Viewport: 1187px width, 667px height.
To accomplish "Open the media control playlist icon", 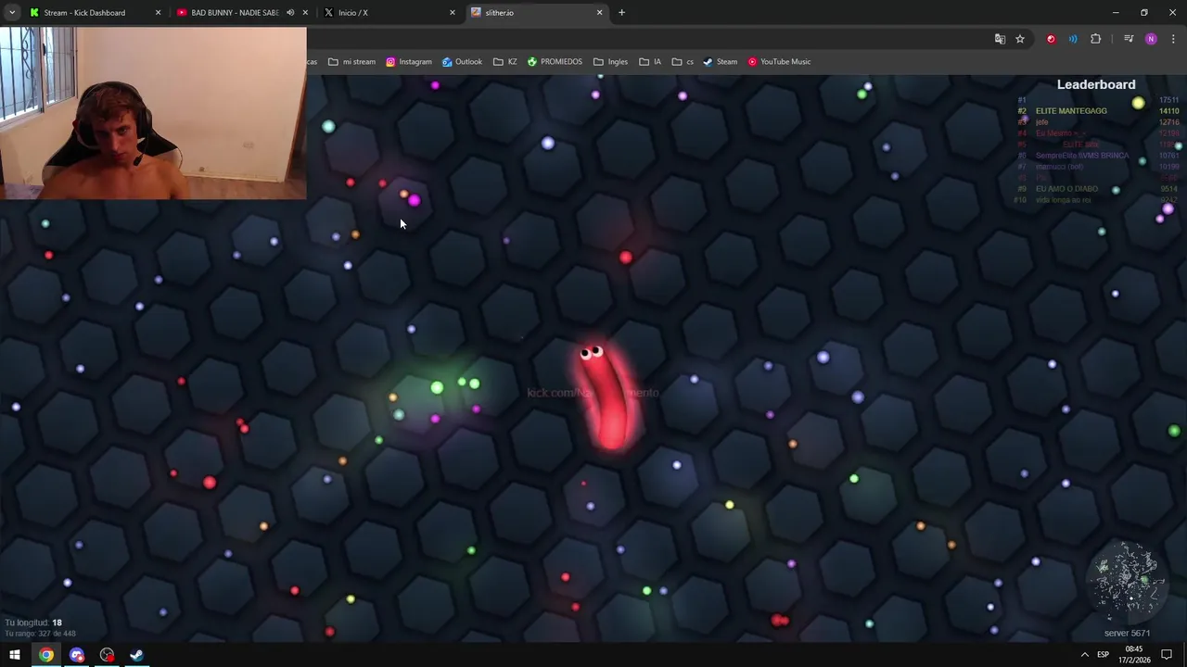I will pos(1129,39).
